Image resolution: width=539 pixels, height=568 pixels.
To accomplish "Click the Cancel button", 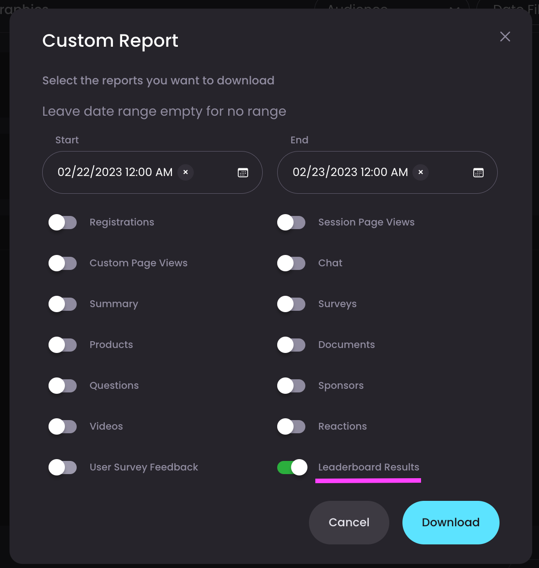I will [349, 523].
